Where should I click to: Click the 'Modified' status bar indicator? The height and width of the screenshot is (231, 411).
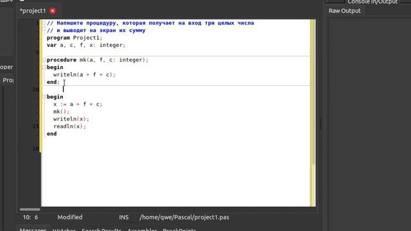pyautogui.click(x=70, y=217)
